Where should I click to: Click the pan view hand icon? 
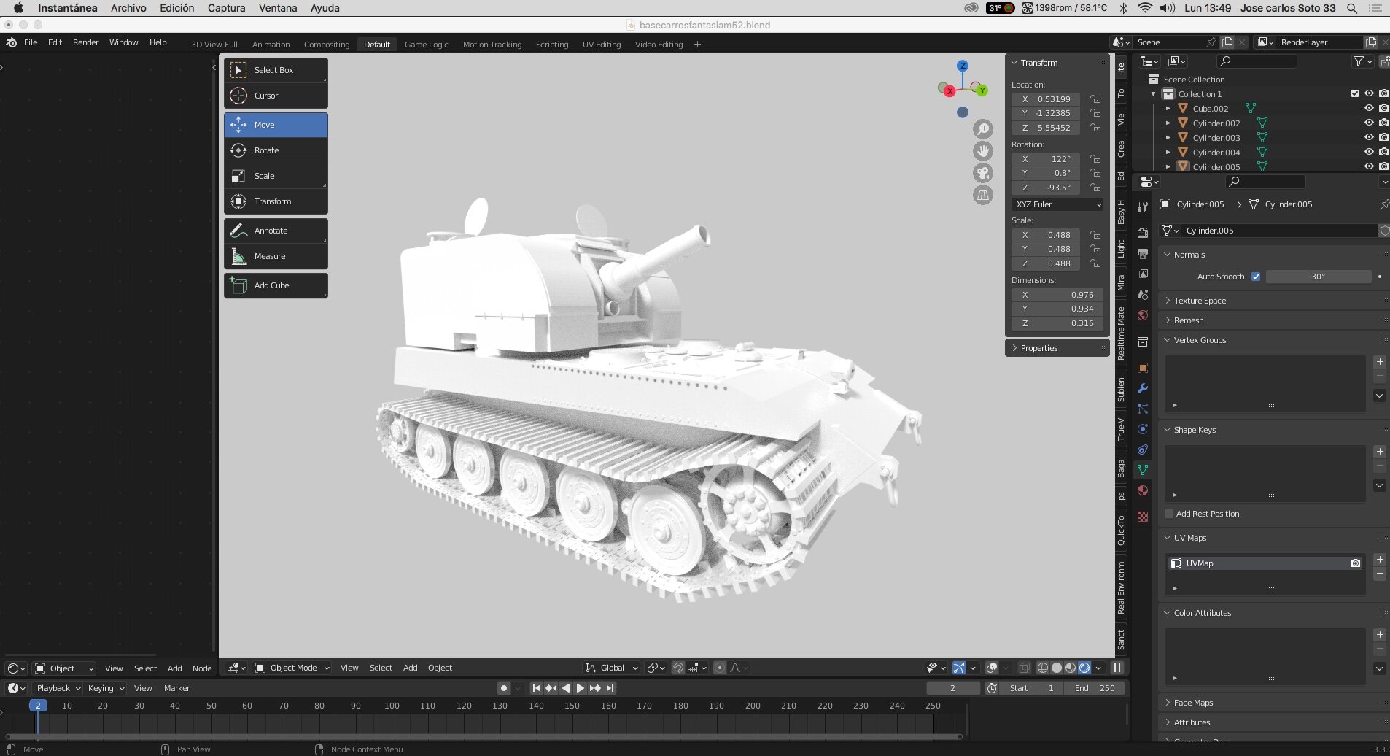[x=983, y=151]
